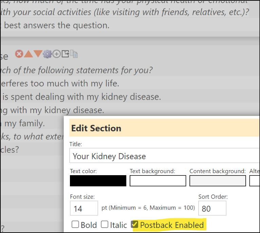Select the line 'spent dealing with my kidney disease'
The height and width of the screenshot is (233, 260).
click(x=80, y=97)
